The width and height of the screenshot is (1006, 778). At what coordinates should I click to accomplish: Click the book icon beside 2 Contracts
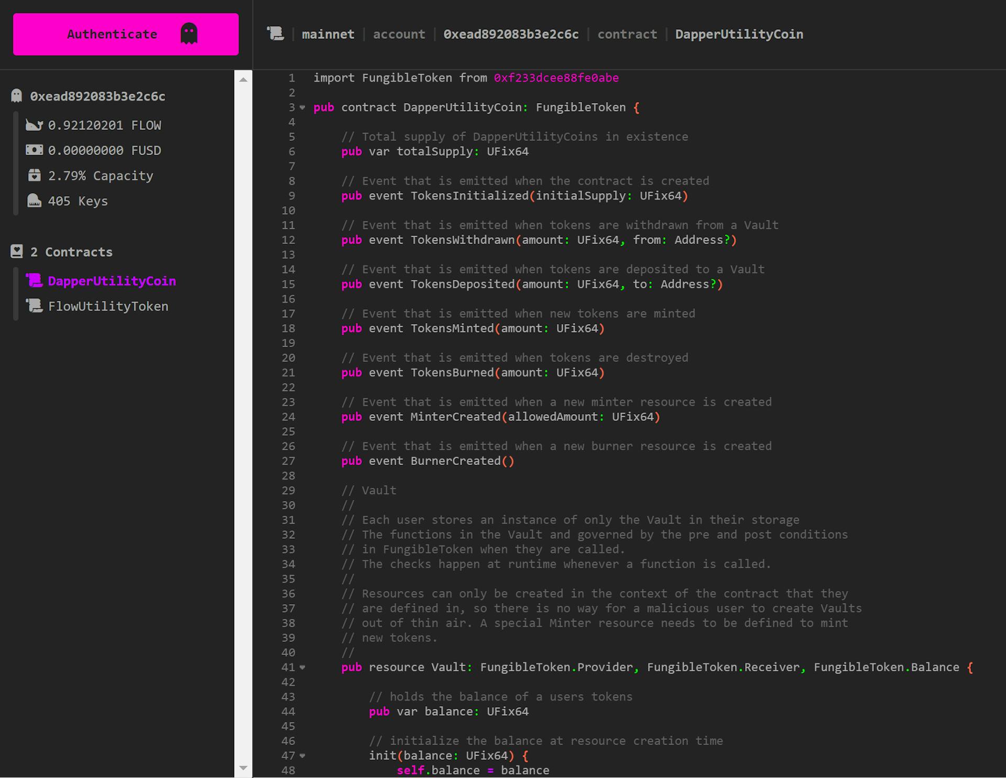click(17, 252)
